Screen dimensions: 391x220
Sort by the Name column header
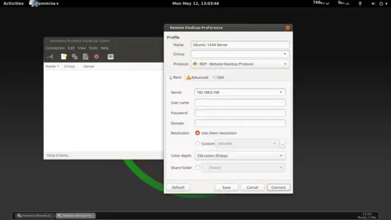53,66
